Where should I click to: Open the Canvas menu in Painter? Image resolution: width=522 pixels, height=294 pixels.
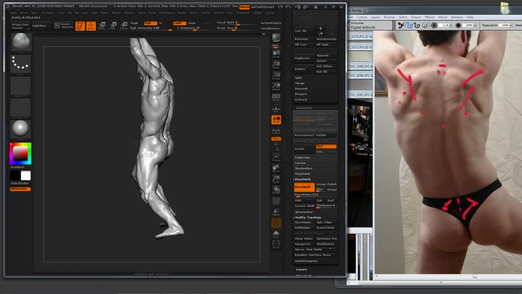(362, 17)
